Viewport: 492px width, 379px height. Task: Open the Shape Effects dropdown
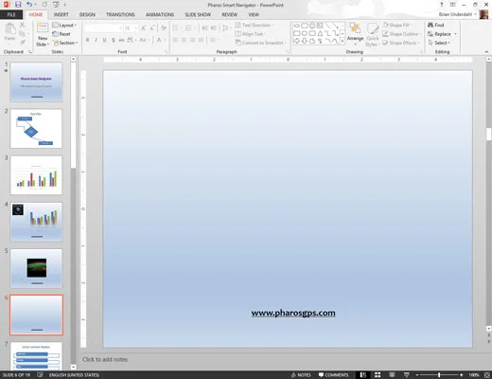click(x=401, y=43)
